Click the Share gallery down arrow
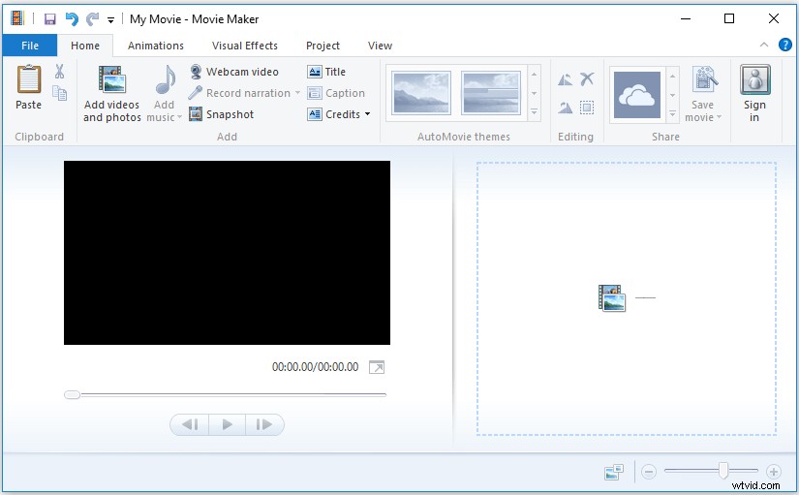 point(673,95)
